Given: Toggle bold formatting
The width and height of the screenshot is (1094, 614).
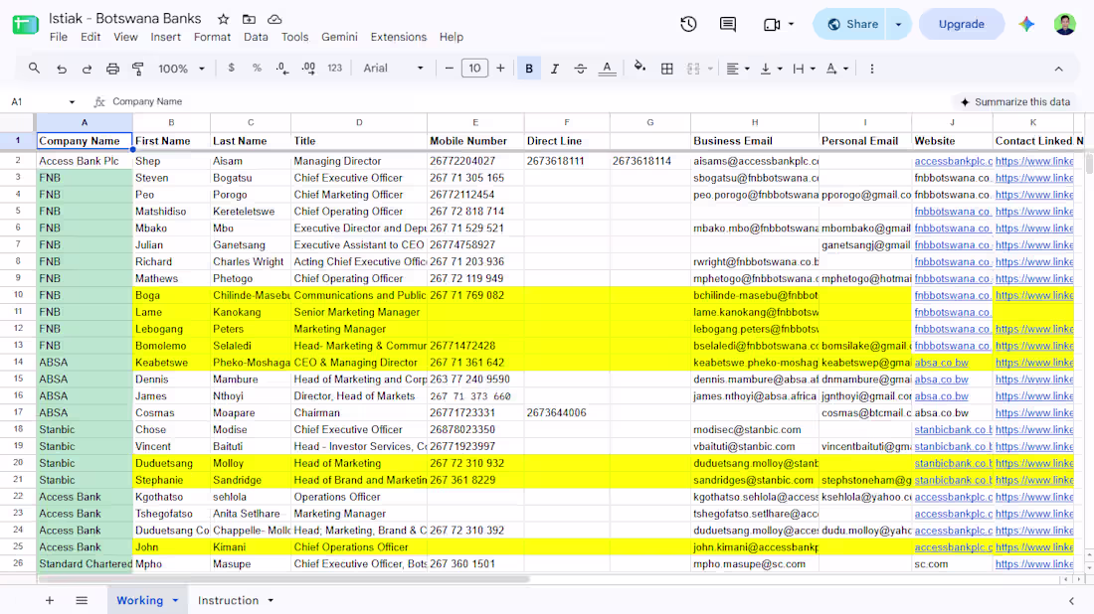Looking at the screenshot, I should coord(529,69).
